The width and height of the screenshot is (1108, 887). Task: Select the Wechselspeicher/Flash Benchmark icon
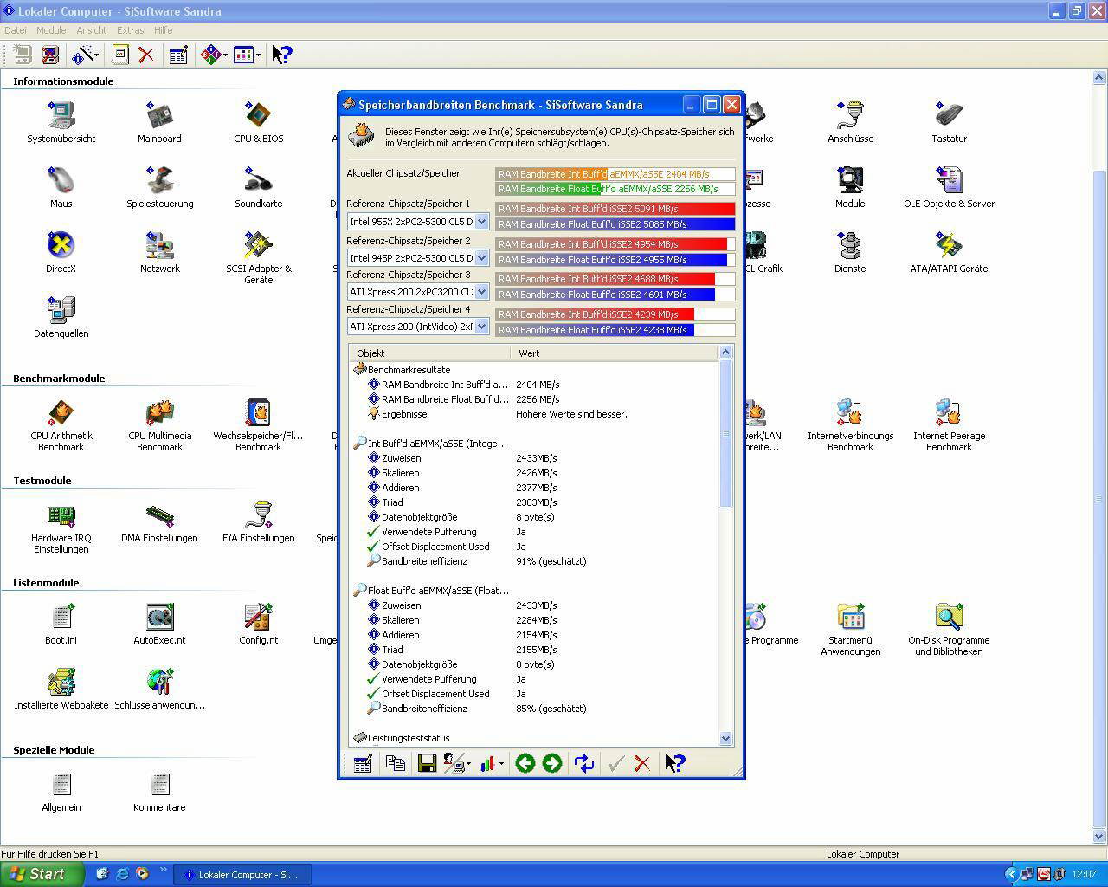(x=258, y=425)
